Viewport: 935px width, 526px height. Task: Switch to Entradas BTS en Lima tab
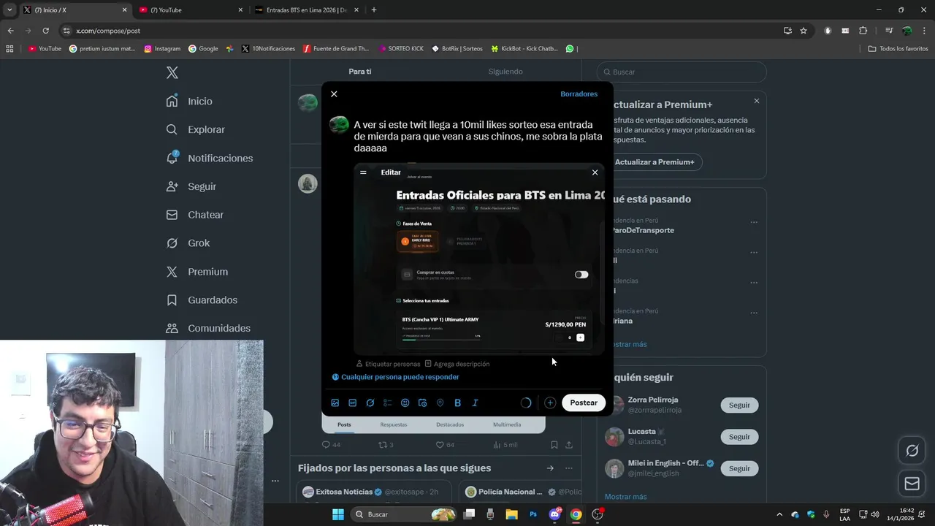point(305,9)
